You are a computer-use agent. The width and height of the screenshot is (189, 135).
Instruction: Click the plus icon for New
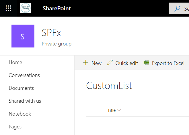[85, 63]
